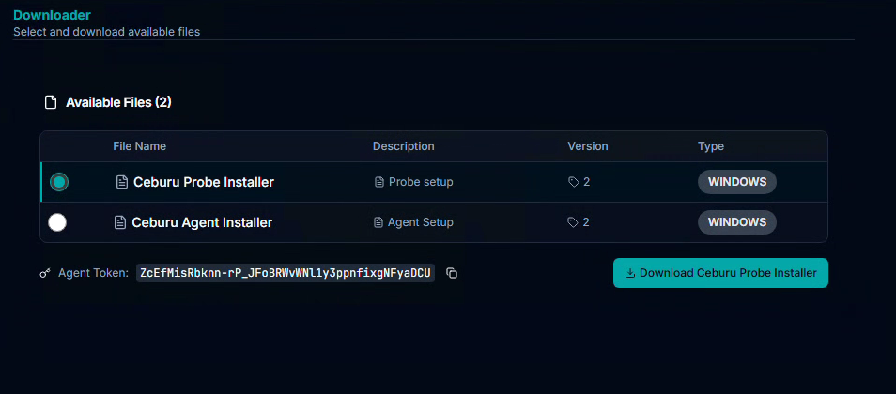The height and width of the screenshot is (394, 896).
Task: Click the version tag icon in Agent row
Action: 573,222
